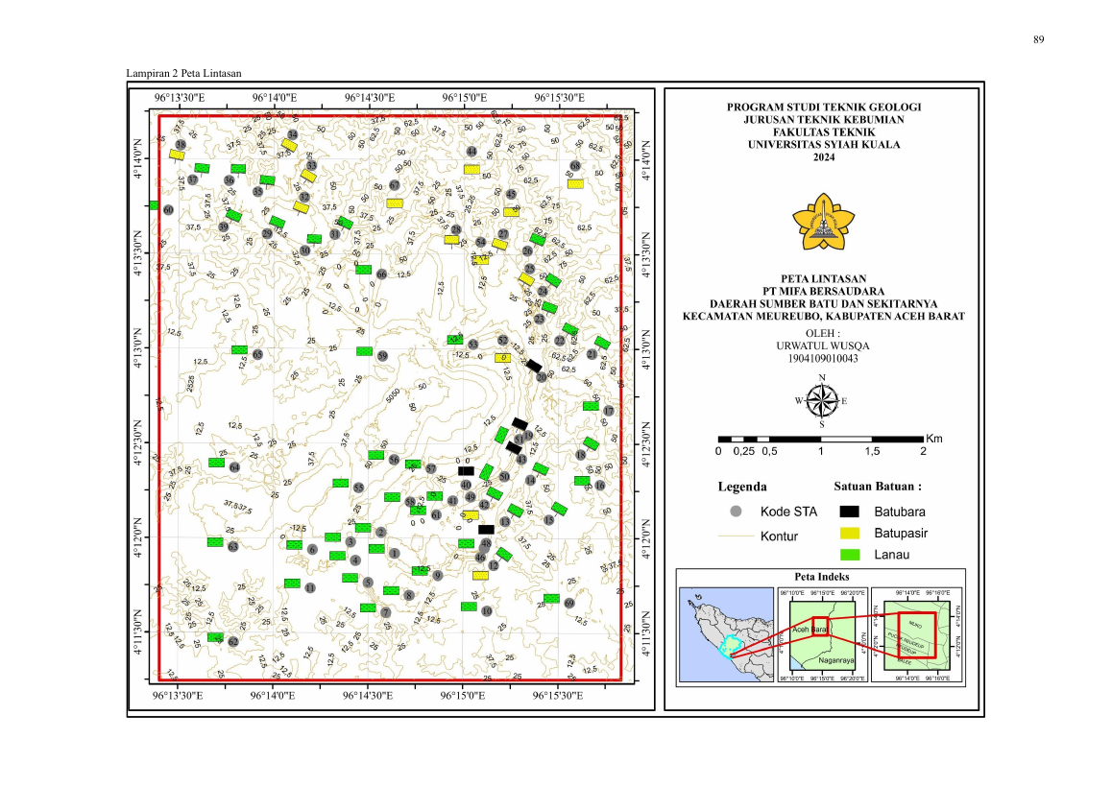Image resolution: width=1112 pixels, height=786 pixels.
Task: Click station marker 34 on the map
Action: [292, 134]
